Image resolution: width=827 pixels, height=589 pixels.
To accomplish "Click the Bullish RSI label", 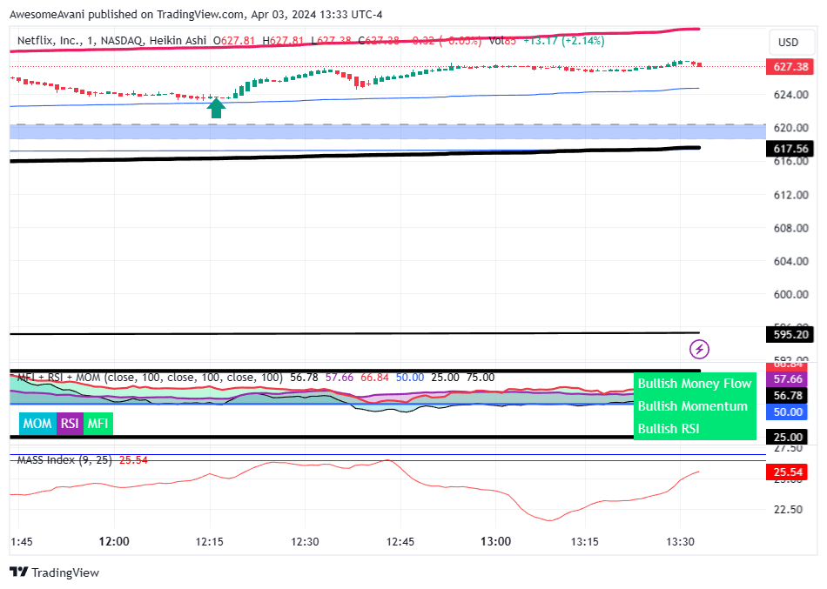I will (669, 429).
